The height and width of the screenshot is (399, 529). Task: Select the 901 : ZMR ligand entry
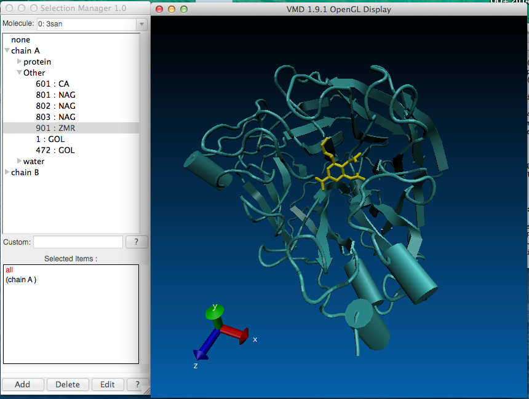55,128
